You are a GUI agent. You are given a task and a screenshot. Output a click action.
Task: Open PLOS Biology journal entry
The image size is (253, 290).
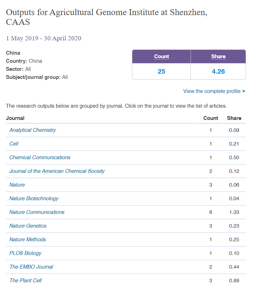pos(26,253)
